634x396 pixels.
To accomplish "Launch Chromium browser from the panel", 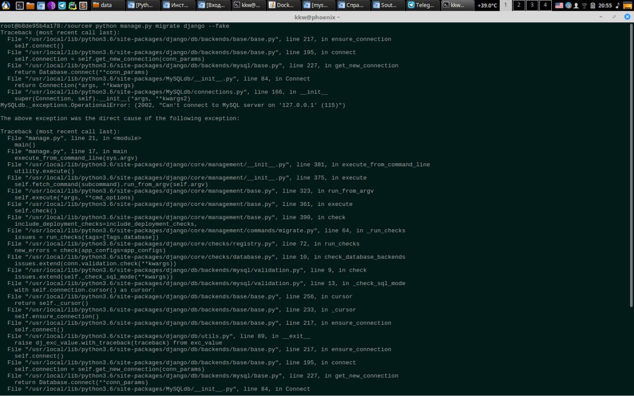I will click(41, 5).
